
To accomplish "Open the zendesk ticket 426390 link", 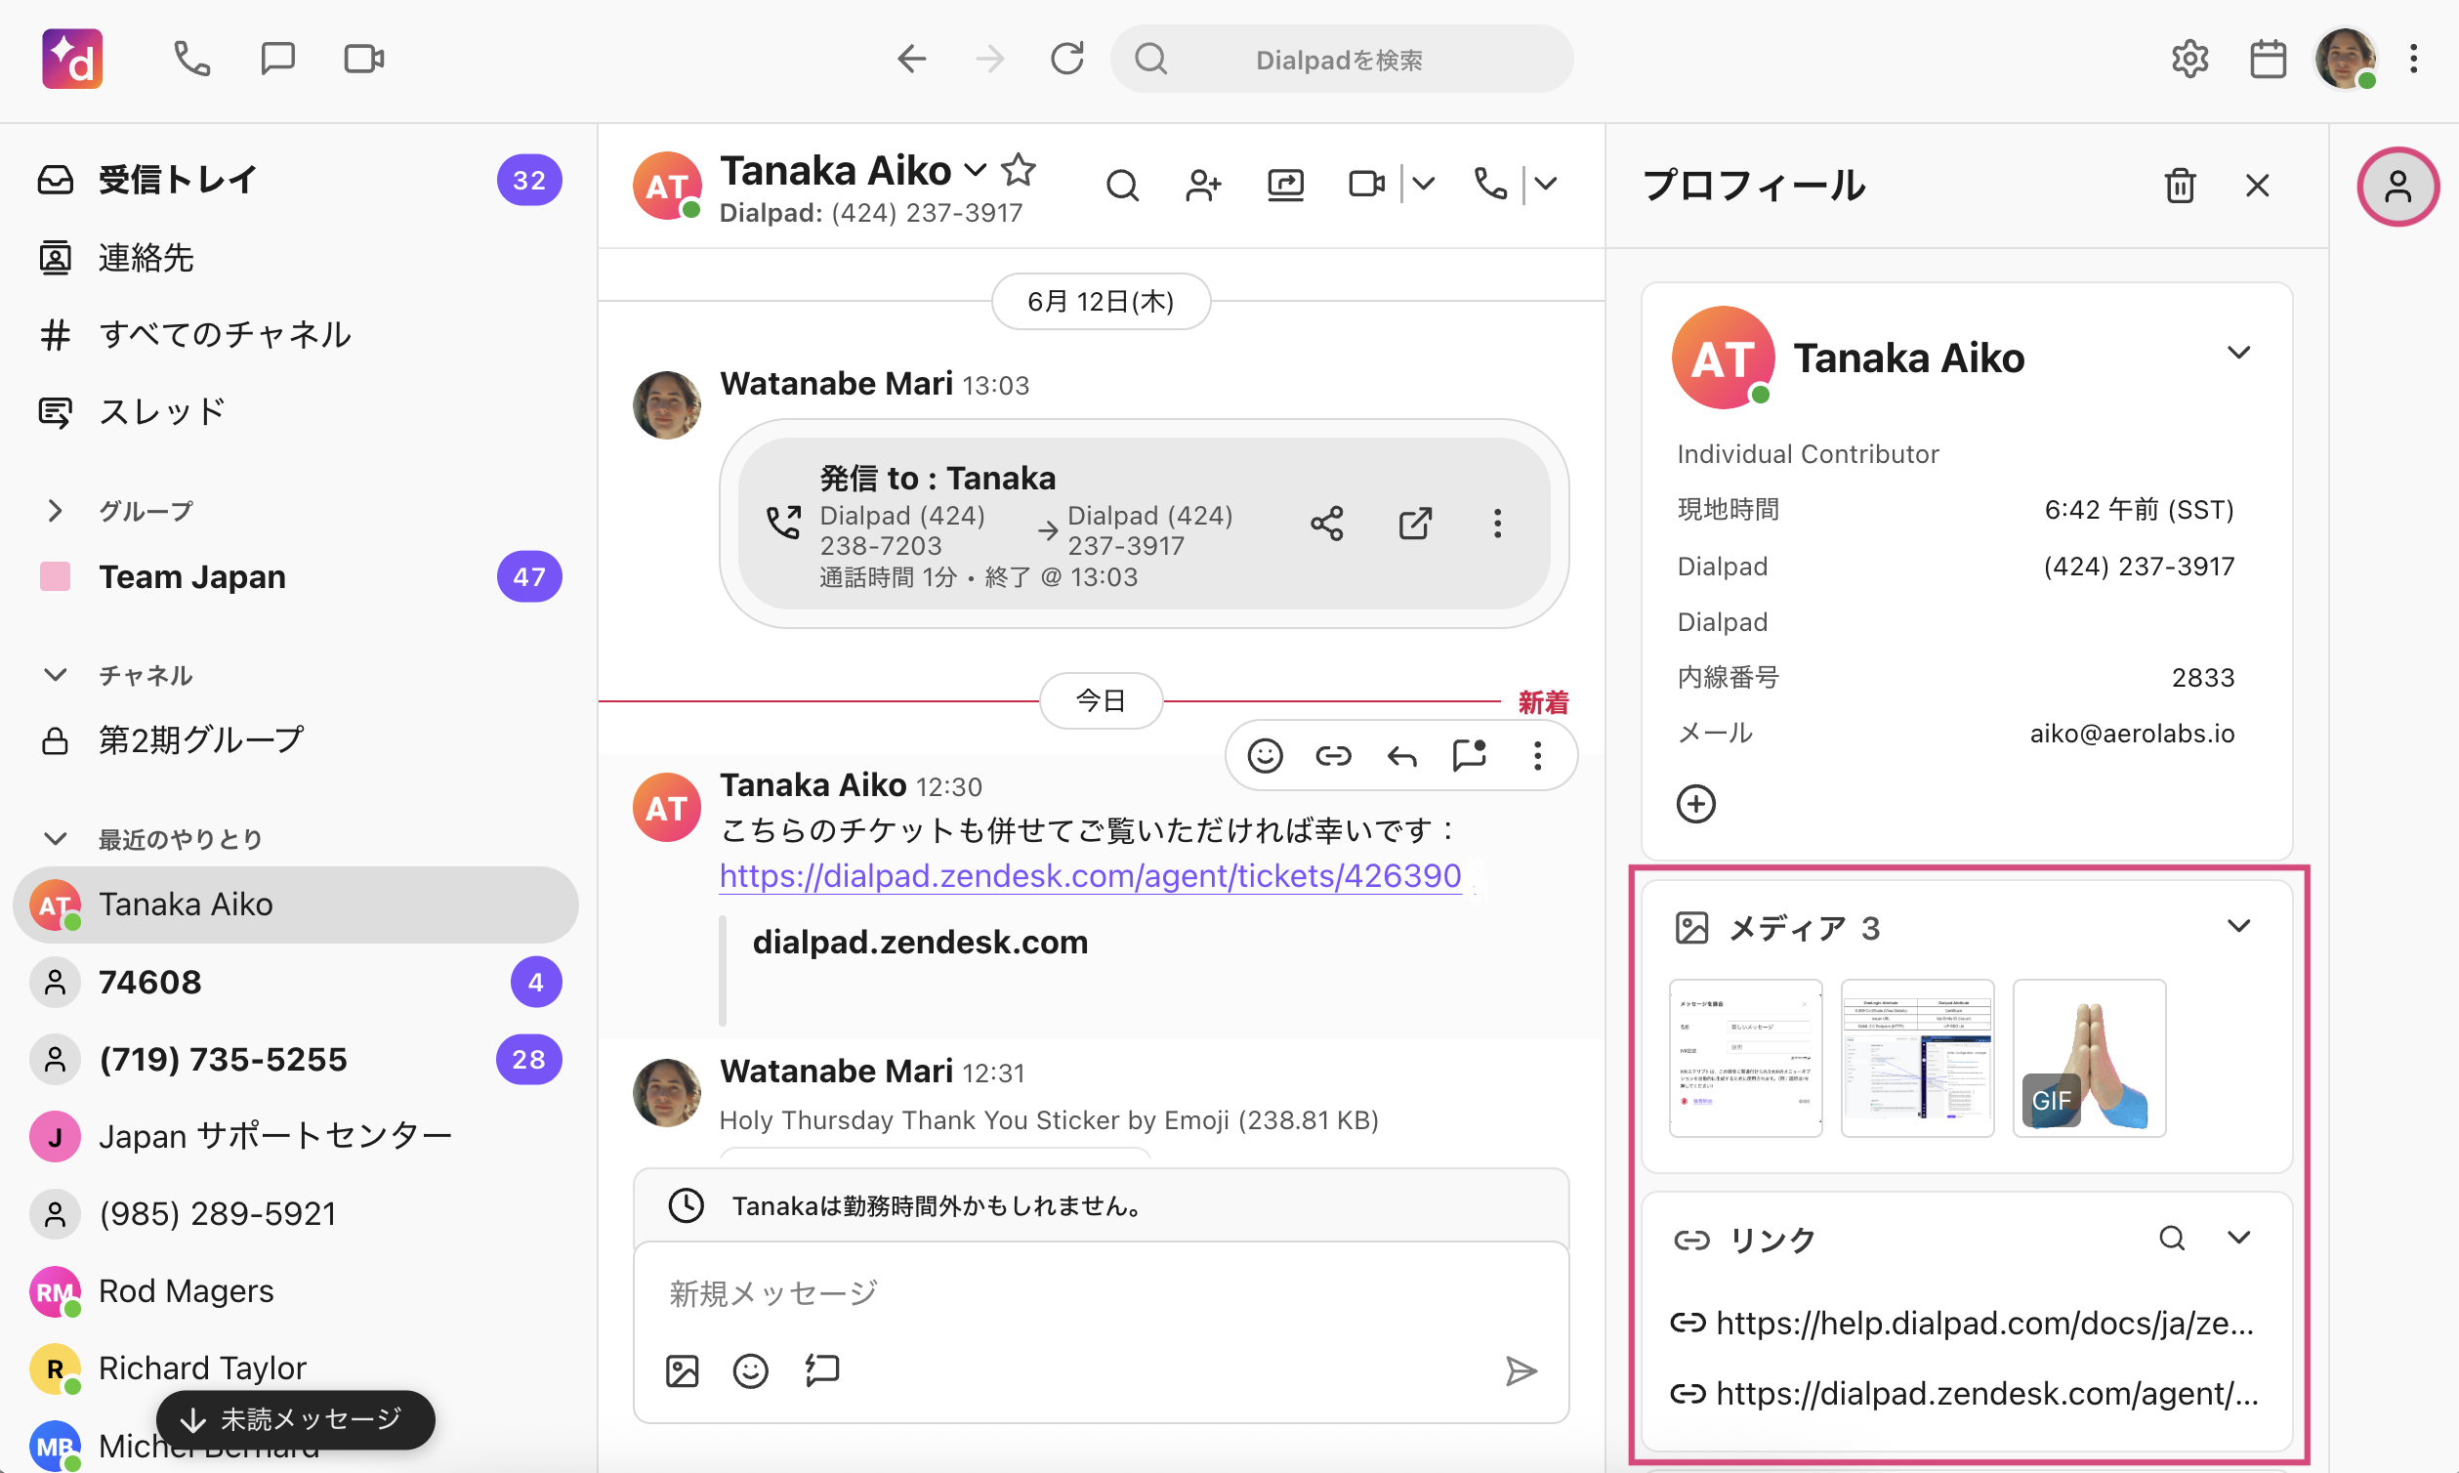I will coord(1090,875).
